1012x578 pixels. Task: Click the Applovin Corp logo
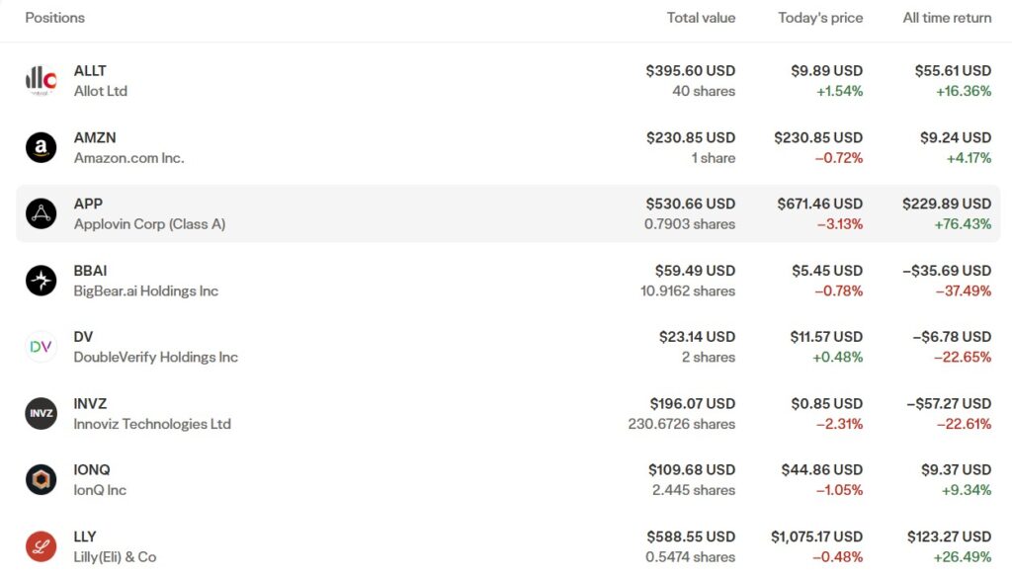click(41, 212)
